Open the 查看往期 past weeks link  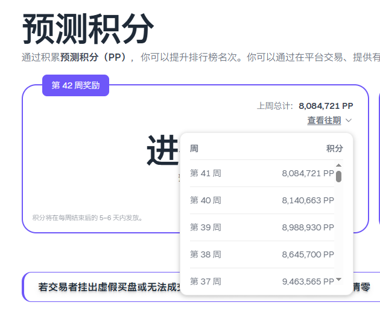point(324,120)
